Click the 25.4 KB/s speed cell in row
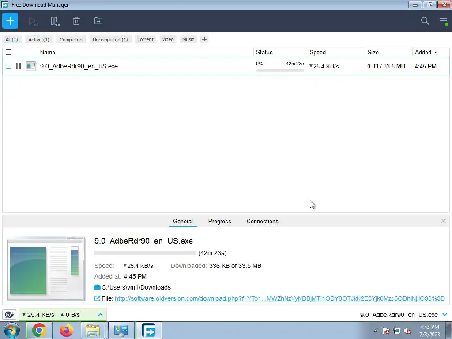The image size is (452, 339). pyautogui.click(x=324, y=66)
